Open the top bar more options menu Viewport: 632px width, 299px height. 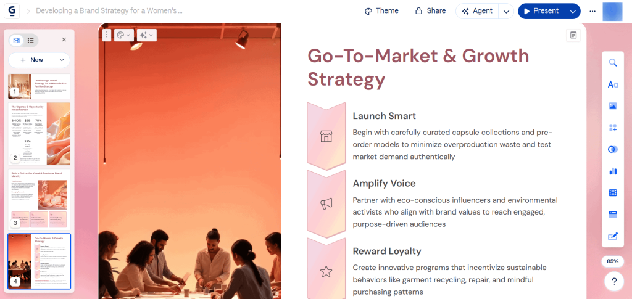point(592,11)
